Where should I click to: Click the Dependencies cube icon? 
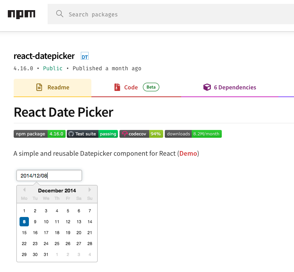(207, 87)
